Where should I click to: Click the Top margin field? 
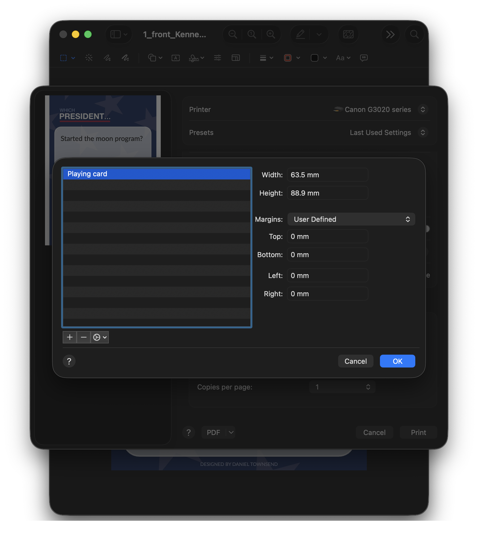click(327, 237)
